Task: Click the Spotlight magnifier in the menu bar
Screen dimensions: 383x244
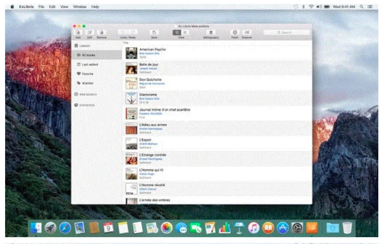Action: [361, 6]
